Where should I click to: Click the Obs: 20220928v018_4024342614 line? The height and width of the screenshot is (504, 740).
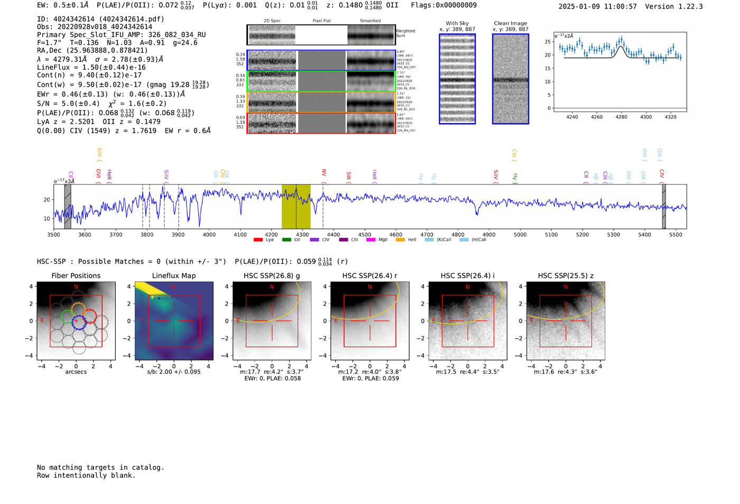[x=95, y=27]
